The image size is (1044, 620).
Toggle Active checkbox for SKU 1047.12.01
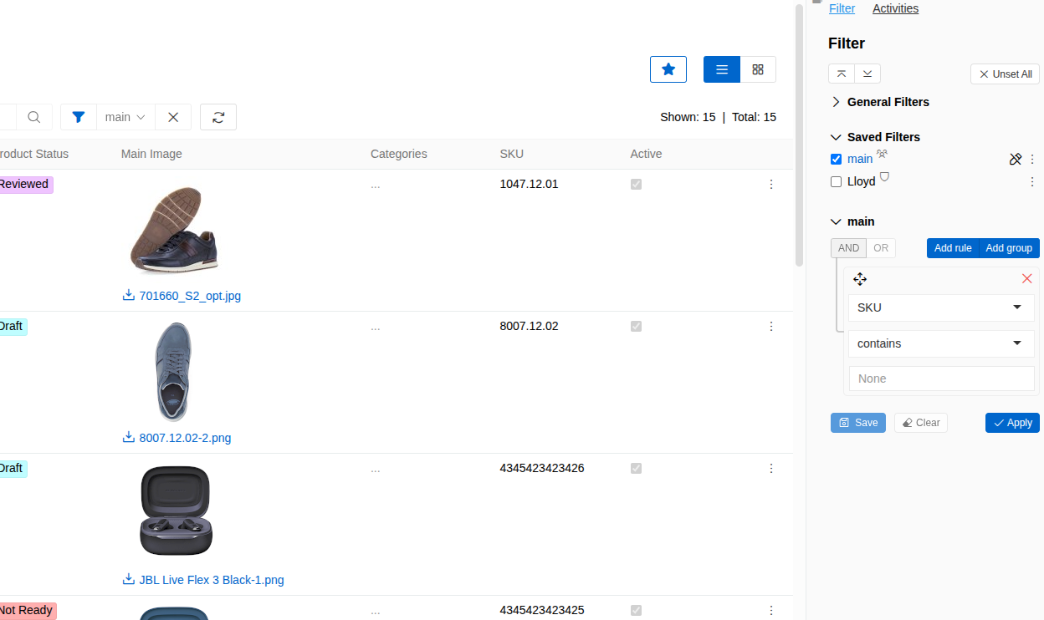pos(636,184)
